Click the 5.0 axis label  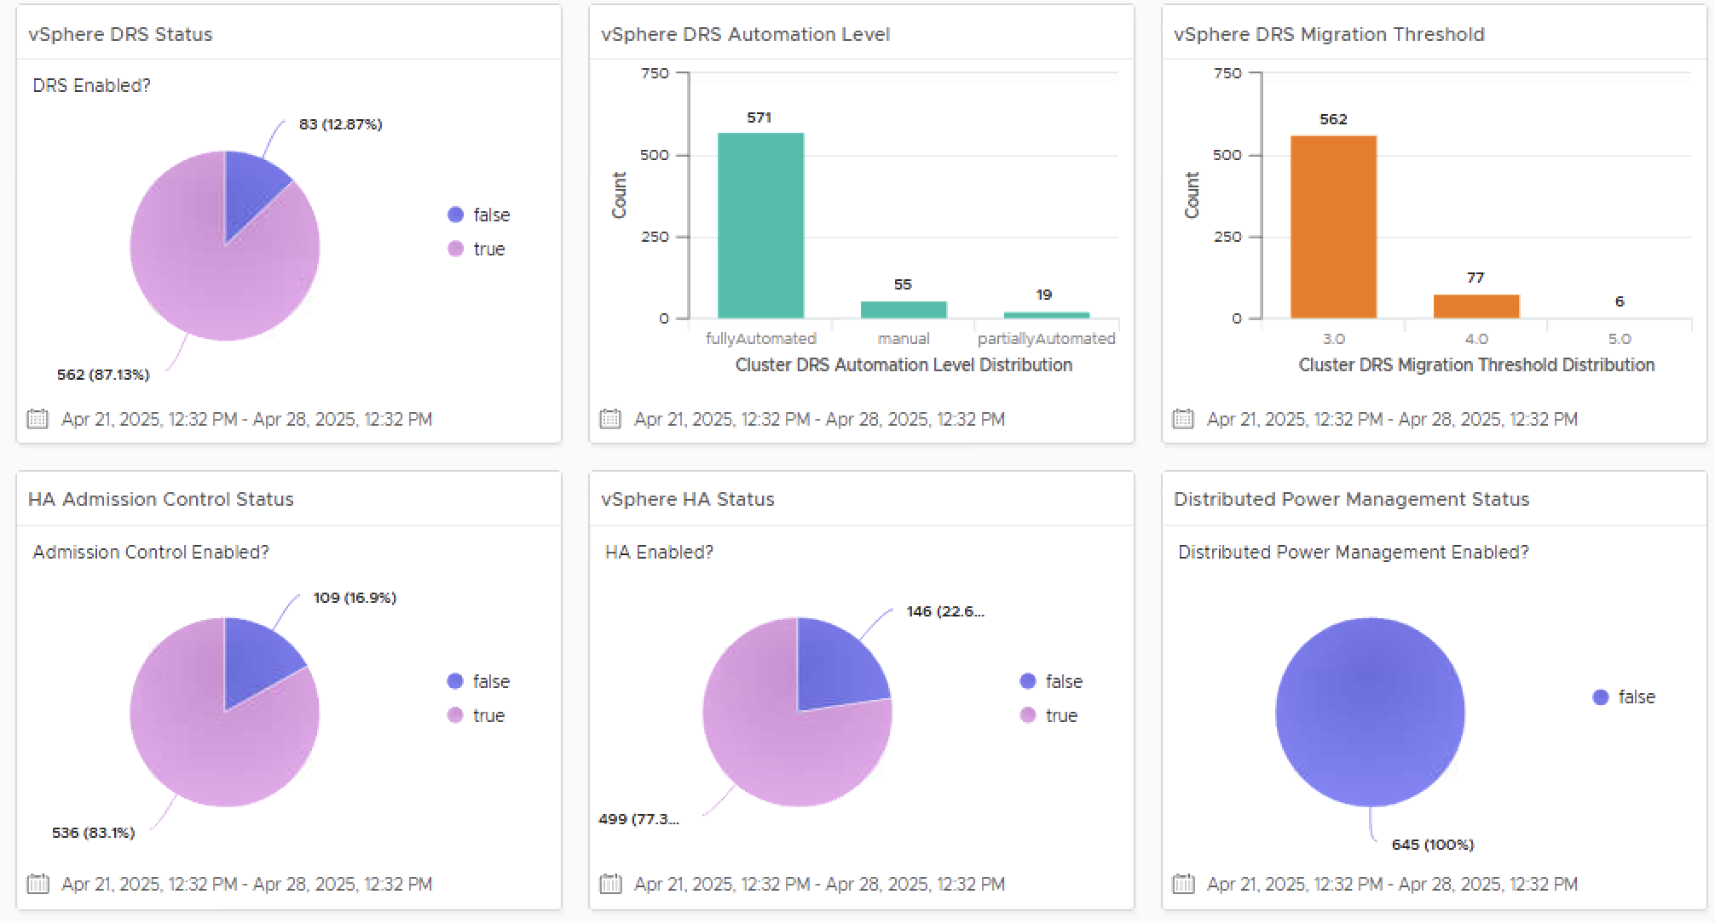[1620, 339]
